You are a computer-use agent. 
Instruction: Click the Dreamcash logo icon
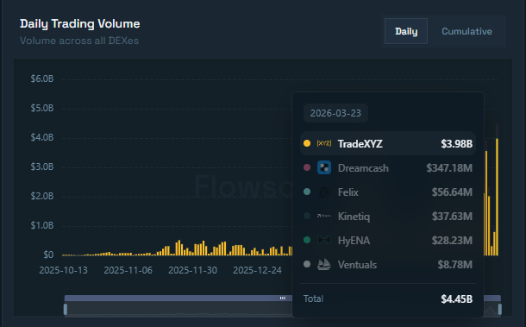click(x=324, y=167)
